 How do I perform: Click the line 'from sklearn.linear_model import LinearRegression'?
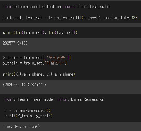[x=54, y=99]
